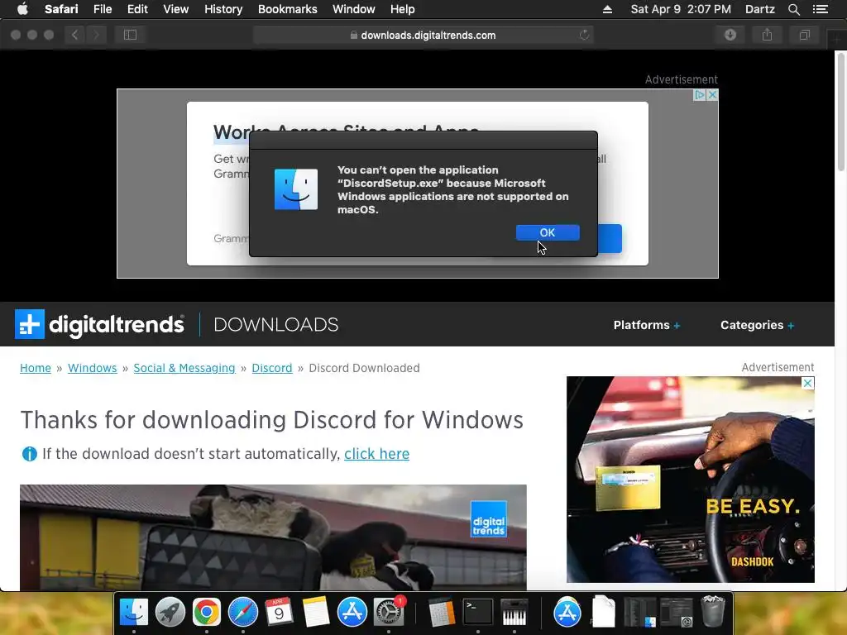This screenshot has width=847, height=635.
Task: Follow the Home breadcrumb link
Action: click(x=35, y=368)
